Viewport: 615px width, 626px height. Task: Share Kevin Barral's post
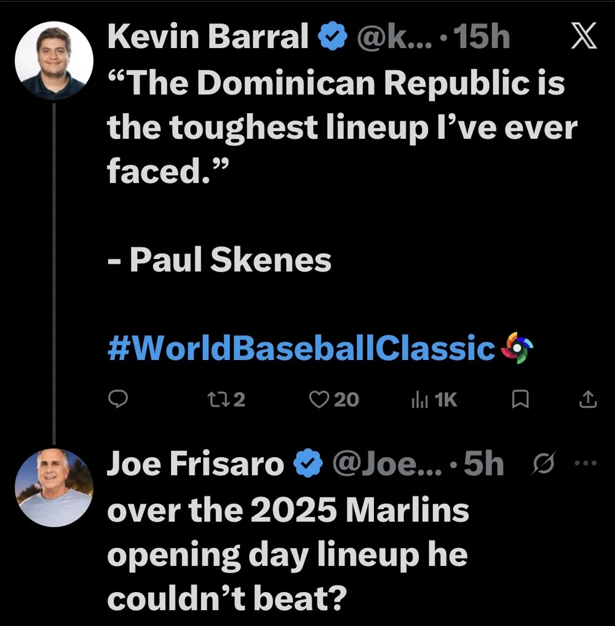point(588,400)
